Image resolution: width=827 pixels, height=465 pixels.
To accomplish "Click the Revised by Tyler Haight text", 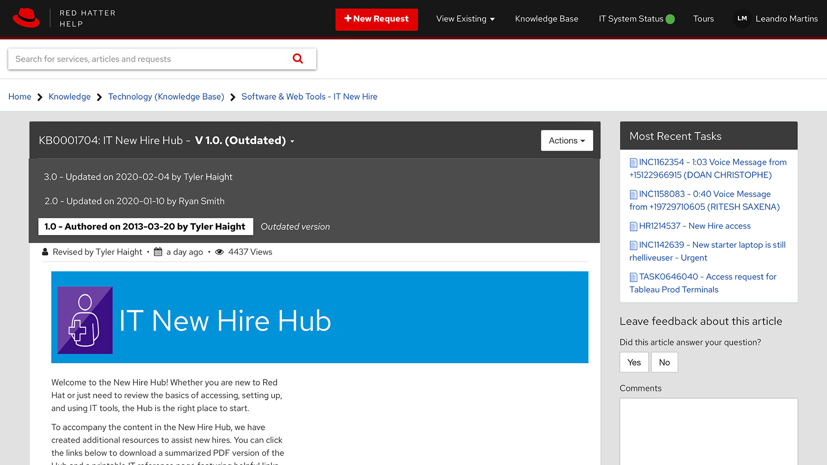I will point(97,252).
